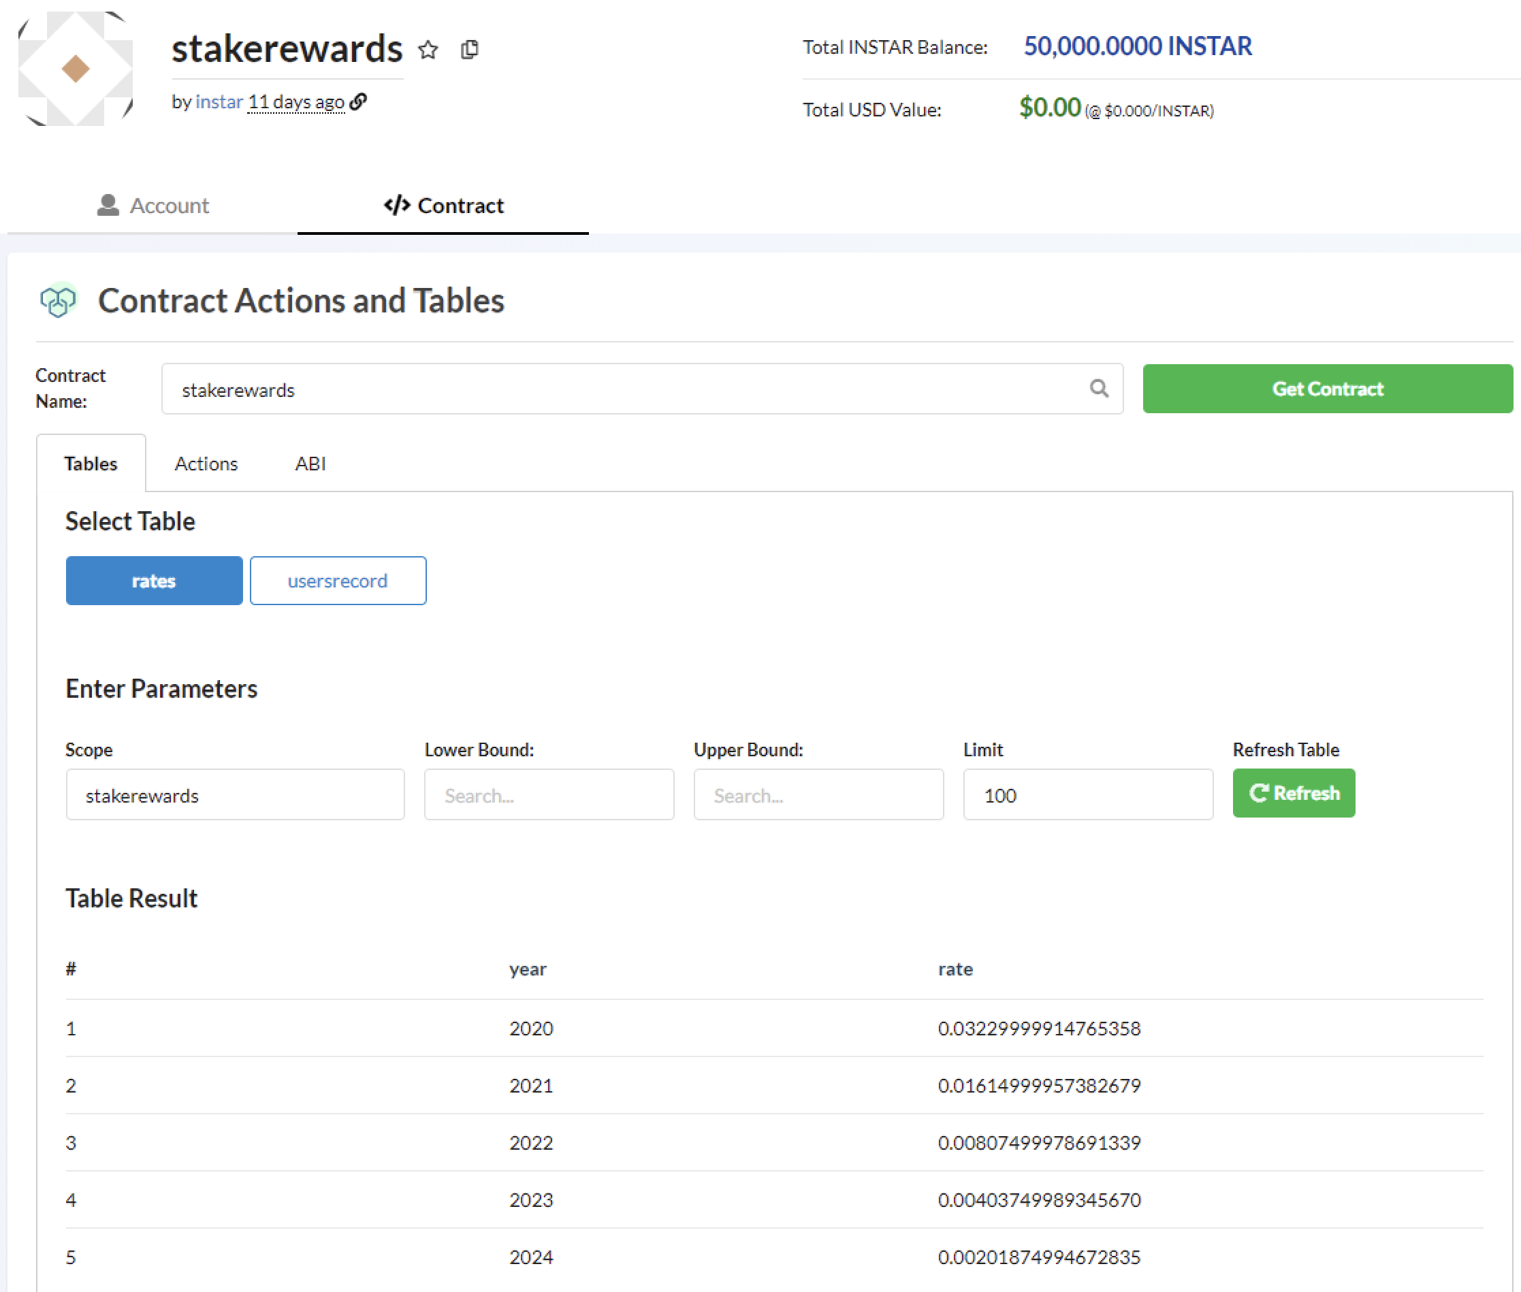Click the rate 0.00807499978691339
1521x1292 pixels.
(x=1039, y=1143)
